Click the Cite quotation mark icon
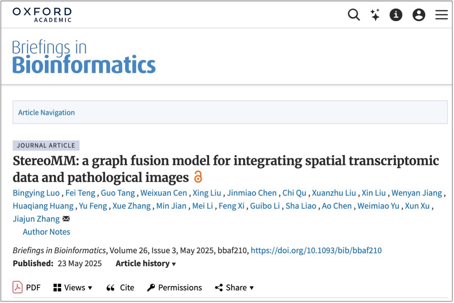 (110, 288)
